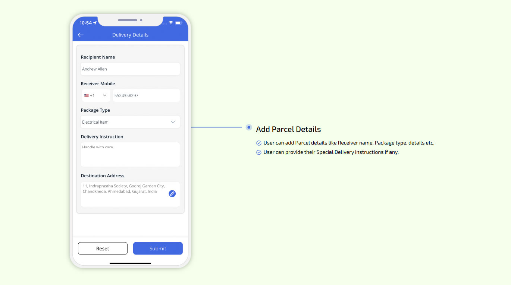Image resolution: width=511 pixels, height=285 pixels.
Task: Focus the receiver mobile number 5524358297 field
Action: tap(146, 95)
